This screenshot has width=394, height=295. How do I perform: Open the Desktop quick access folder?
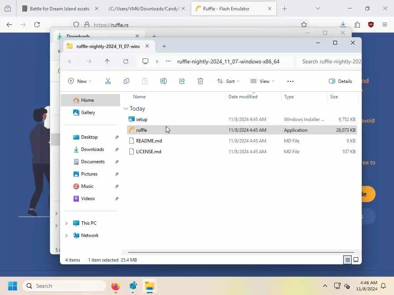[90, 137]
